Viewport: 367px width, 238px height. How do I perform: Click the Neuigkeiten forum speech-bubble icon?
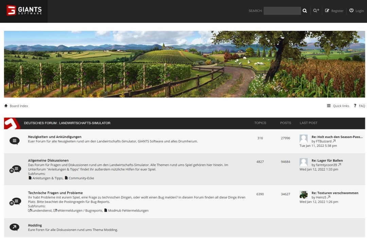[15, 141]
